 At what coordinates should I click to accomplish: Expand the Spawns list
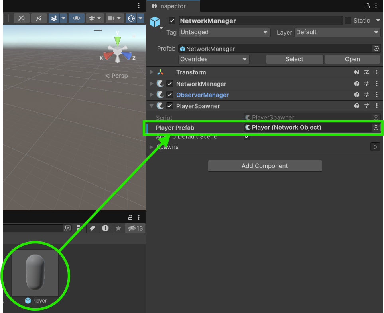pyautogui.click(x=152, y=147)
